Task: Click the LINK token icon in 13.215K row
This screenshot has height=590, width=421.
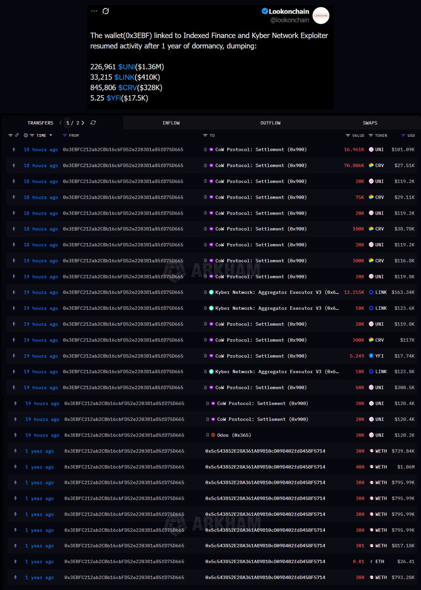Action: tap(371, 292)
